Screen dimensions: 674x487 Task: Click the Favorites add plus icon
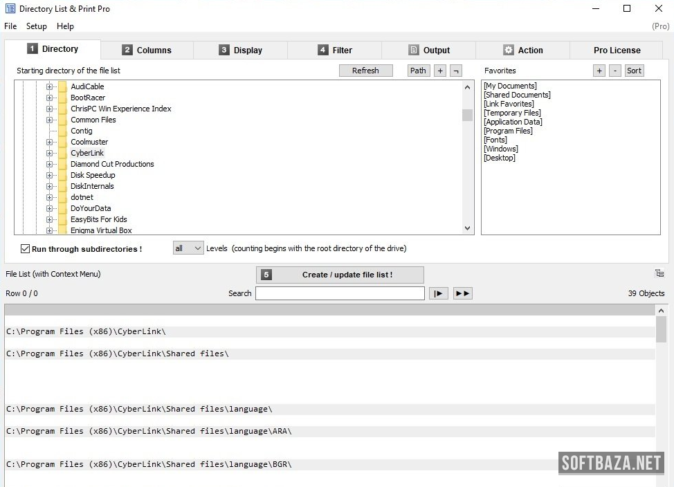(x=599, y=71)
